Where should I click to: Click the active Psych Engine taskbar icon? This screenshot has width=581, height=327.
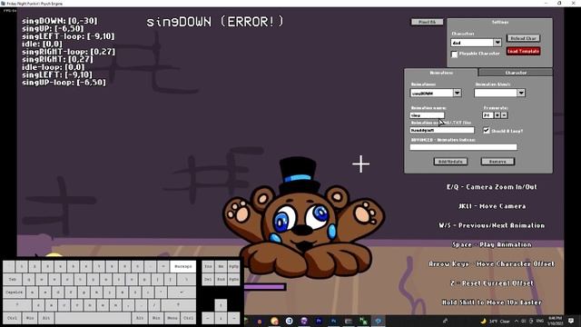(379, 321)
